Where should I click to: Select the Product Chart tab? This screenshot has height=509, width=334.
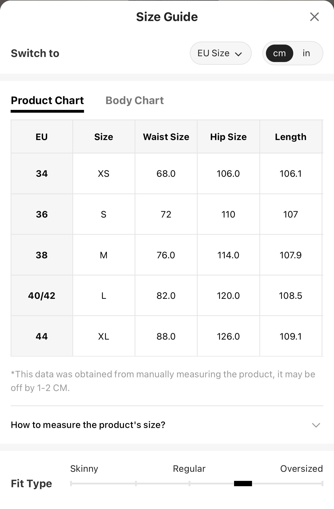tap(47, 101)
